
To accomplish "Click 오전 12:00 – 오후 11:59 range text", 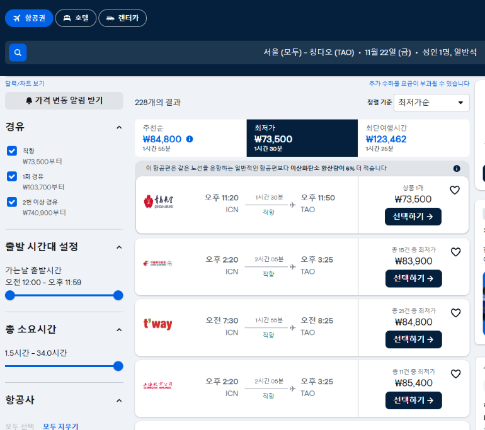I will (43, 283).
